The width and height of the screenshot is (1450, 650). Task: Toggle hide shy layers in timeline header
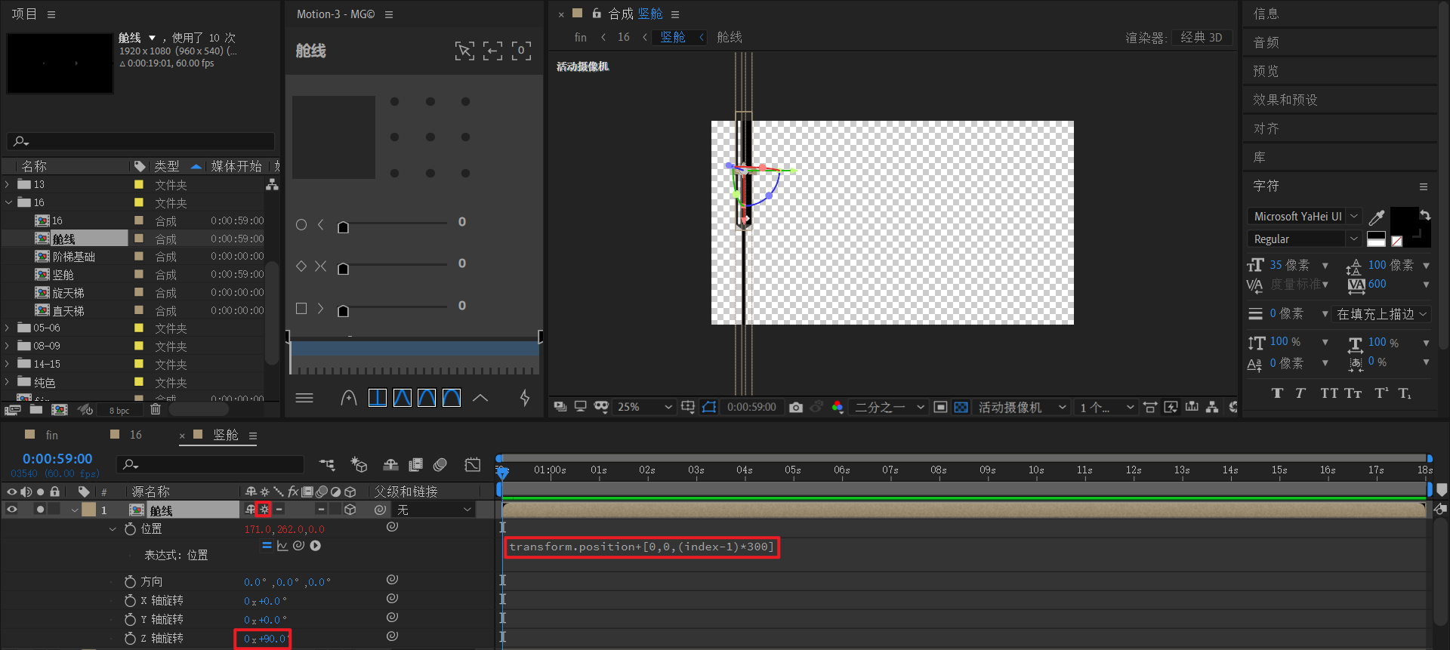point(390,465)
